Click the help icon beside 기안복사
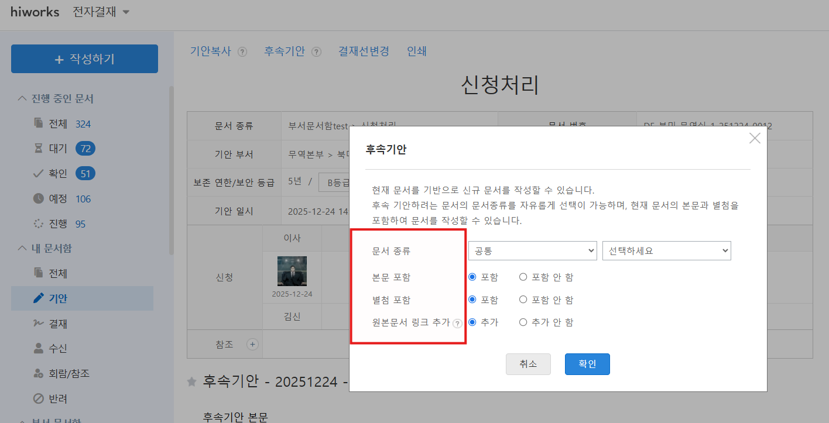Viewport: 829px width, 423px height. [242, 51]
